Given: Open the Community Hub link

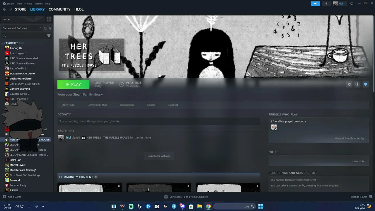Looking at the screenshot, I should 97,105.
